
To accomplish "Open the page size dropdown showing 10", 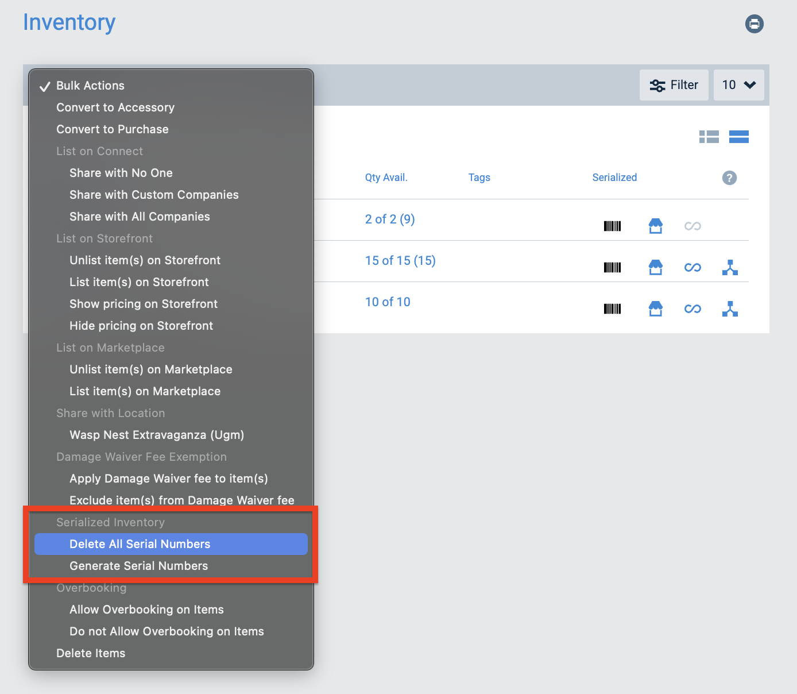I will (738, 84).
